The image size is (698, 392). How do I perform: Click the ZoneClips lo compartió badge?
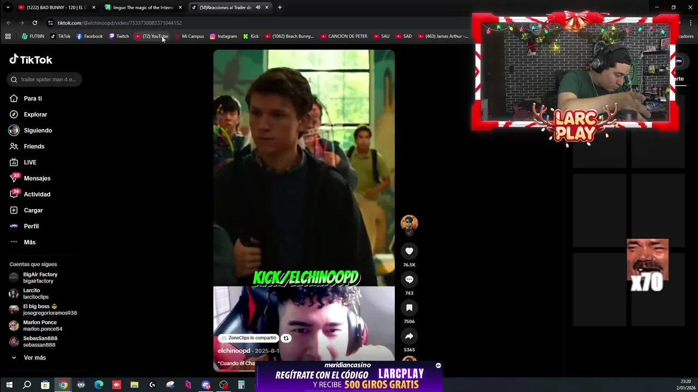tap(249, 338)
